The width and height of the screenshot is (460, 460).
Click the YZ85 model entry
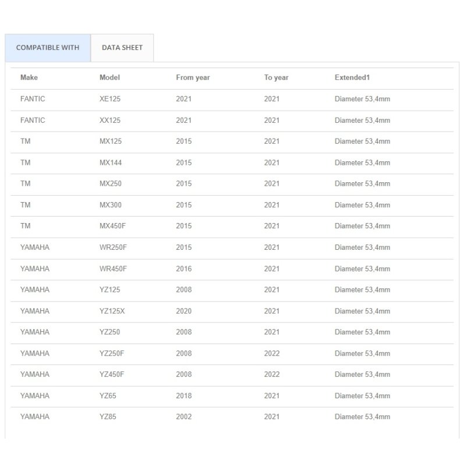point(108,417)
